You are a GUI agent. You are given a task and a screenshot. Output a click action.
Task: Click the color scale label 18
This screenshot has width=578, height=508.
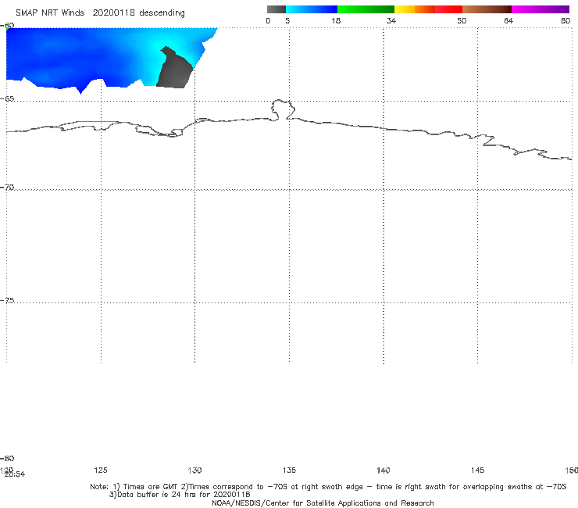click(x=336, y=20)
